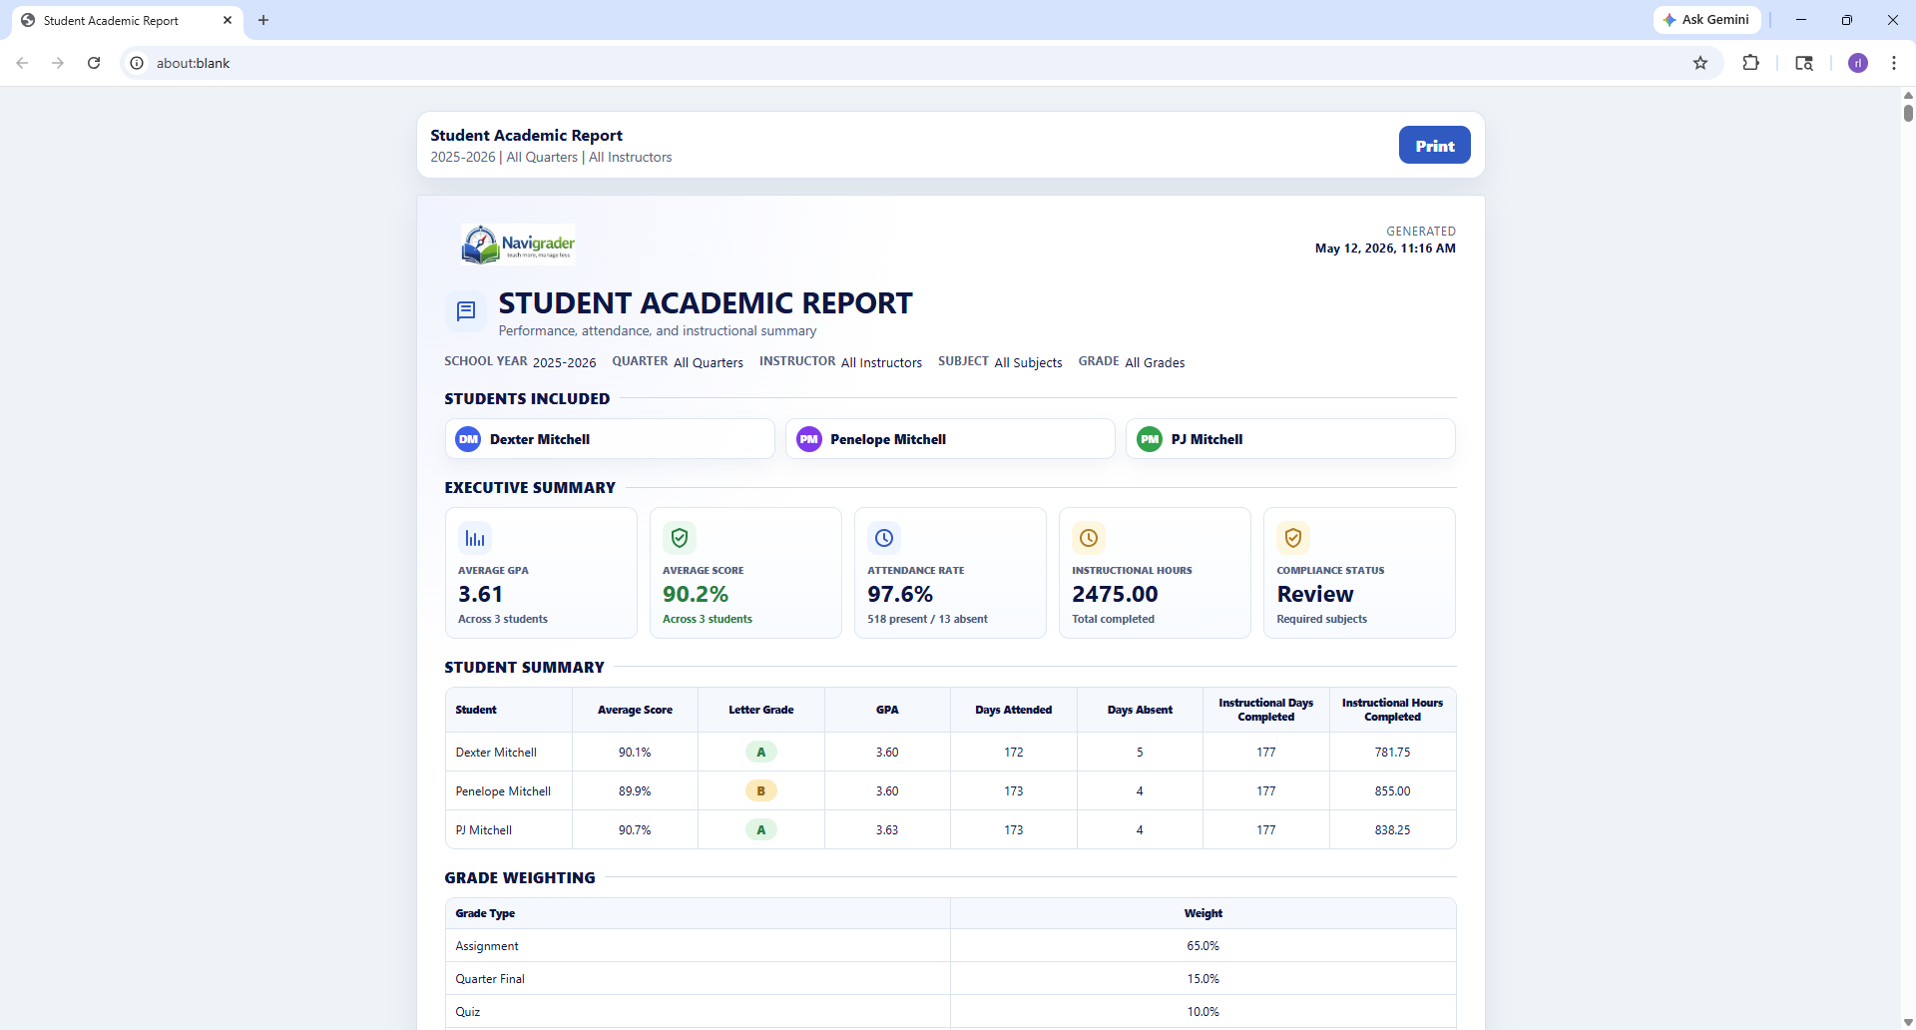Click PJ Mitchell's A letter grade badge

pyautogui.click(x=761, y=829)
